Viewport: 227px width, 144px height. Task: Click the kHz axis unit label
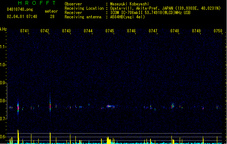click(x=3, y=29)
